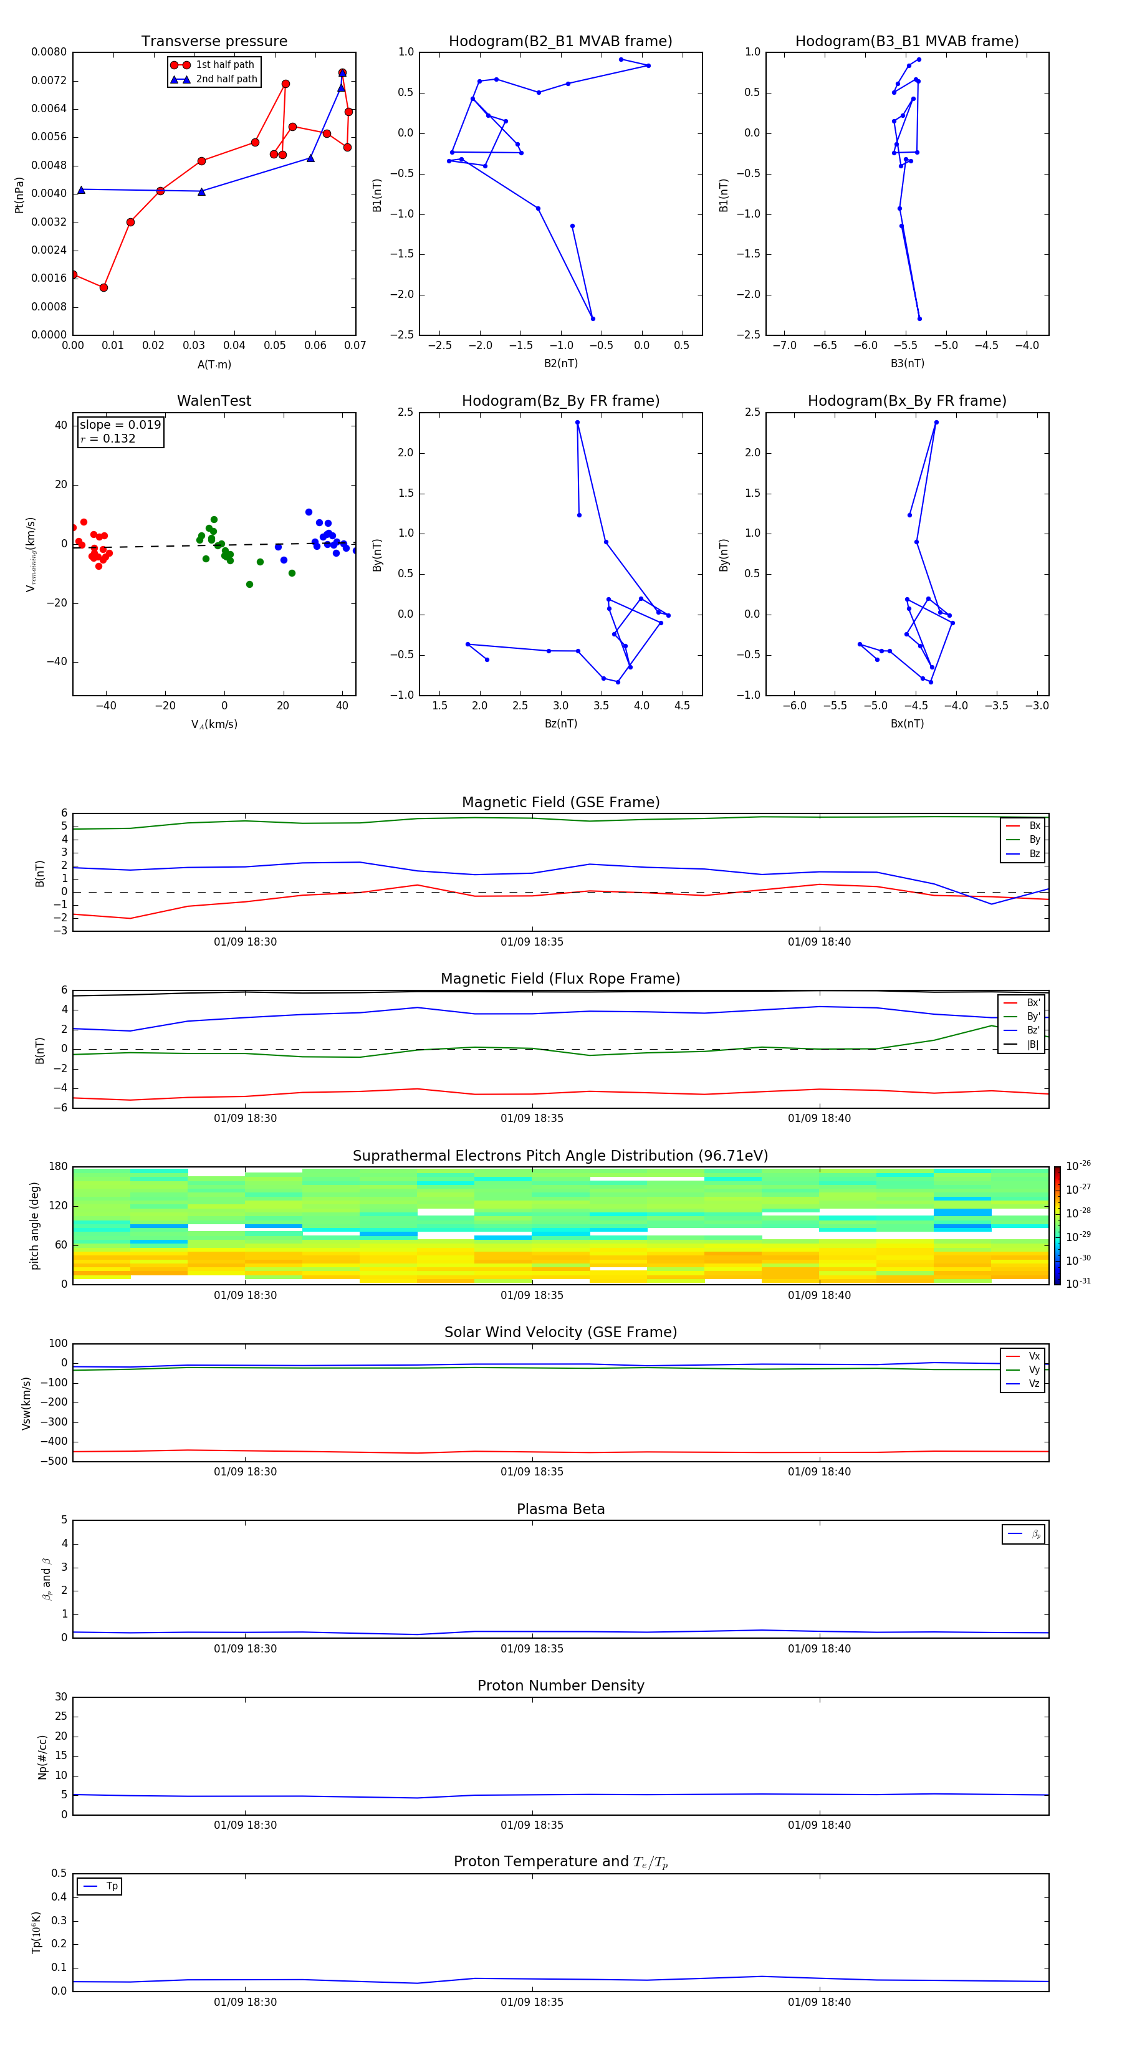Click the 'WalenTest' plot title
This screenshot has height=2057, width=1122.
point(214,401)
